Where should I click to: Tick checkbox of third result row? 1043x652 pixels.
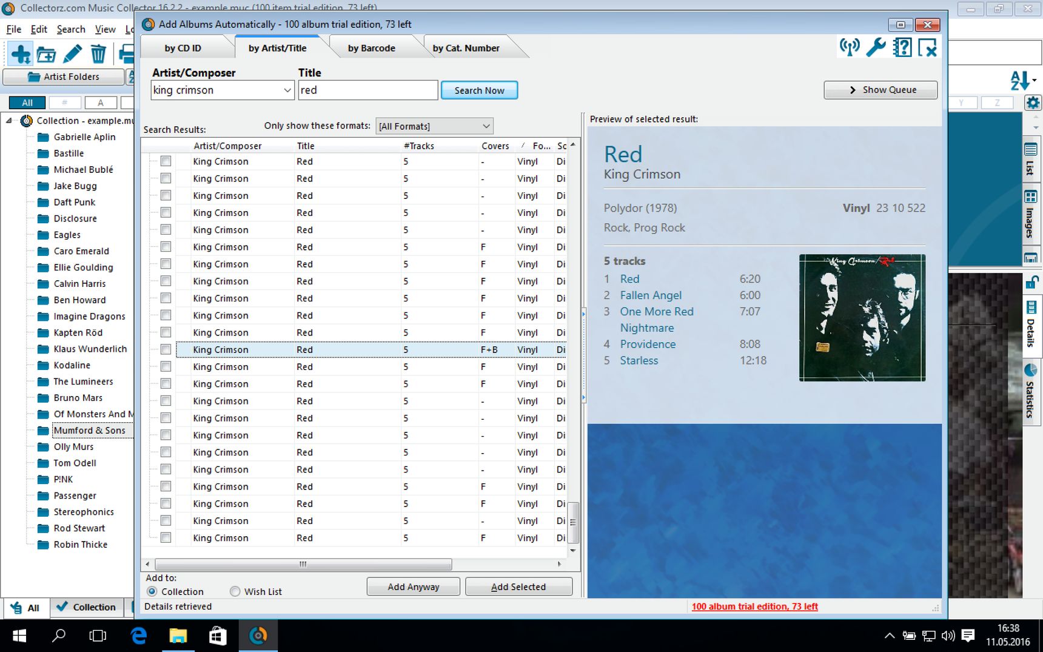point(166,195)
